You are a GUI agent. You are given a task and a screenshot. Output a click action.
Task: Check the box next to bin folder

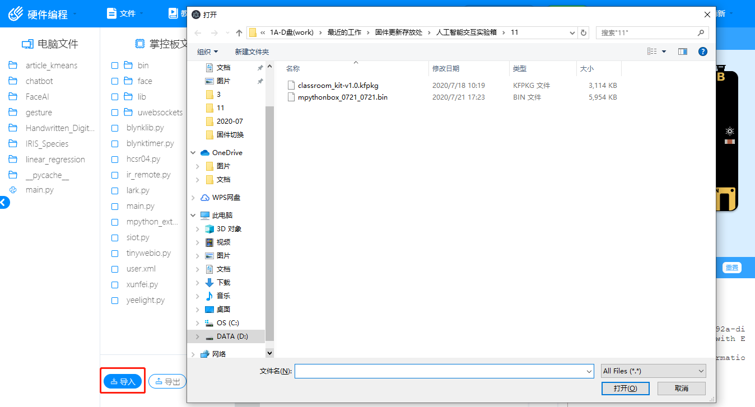115,66
